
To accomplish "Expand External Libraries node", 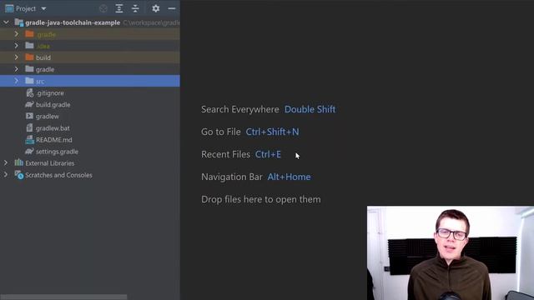I will coord(6,163).
